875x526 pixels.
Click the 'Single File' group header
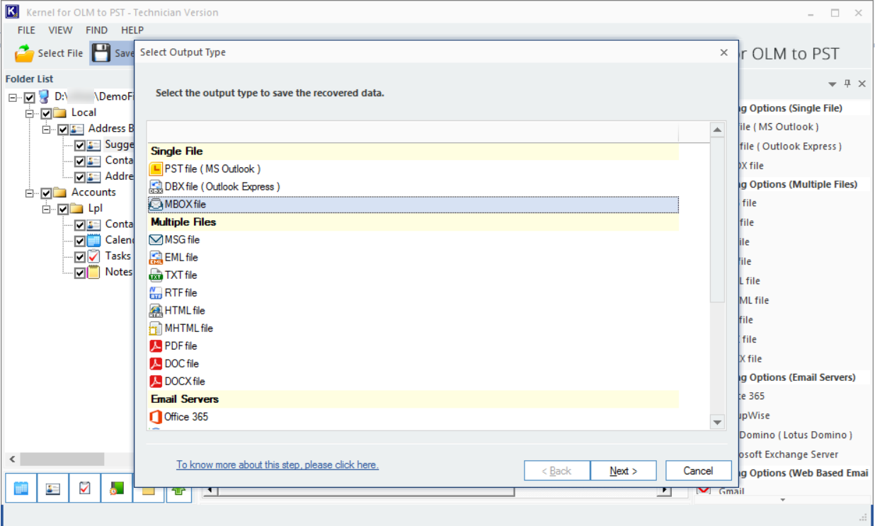click(x=413, y=151)
